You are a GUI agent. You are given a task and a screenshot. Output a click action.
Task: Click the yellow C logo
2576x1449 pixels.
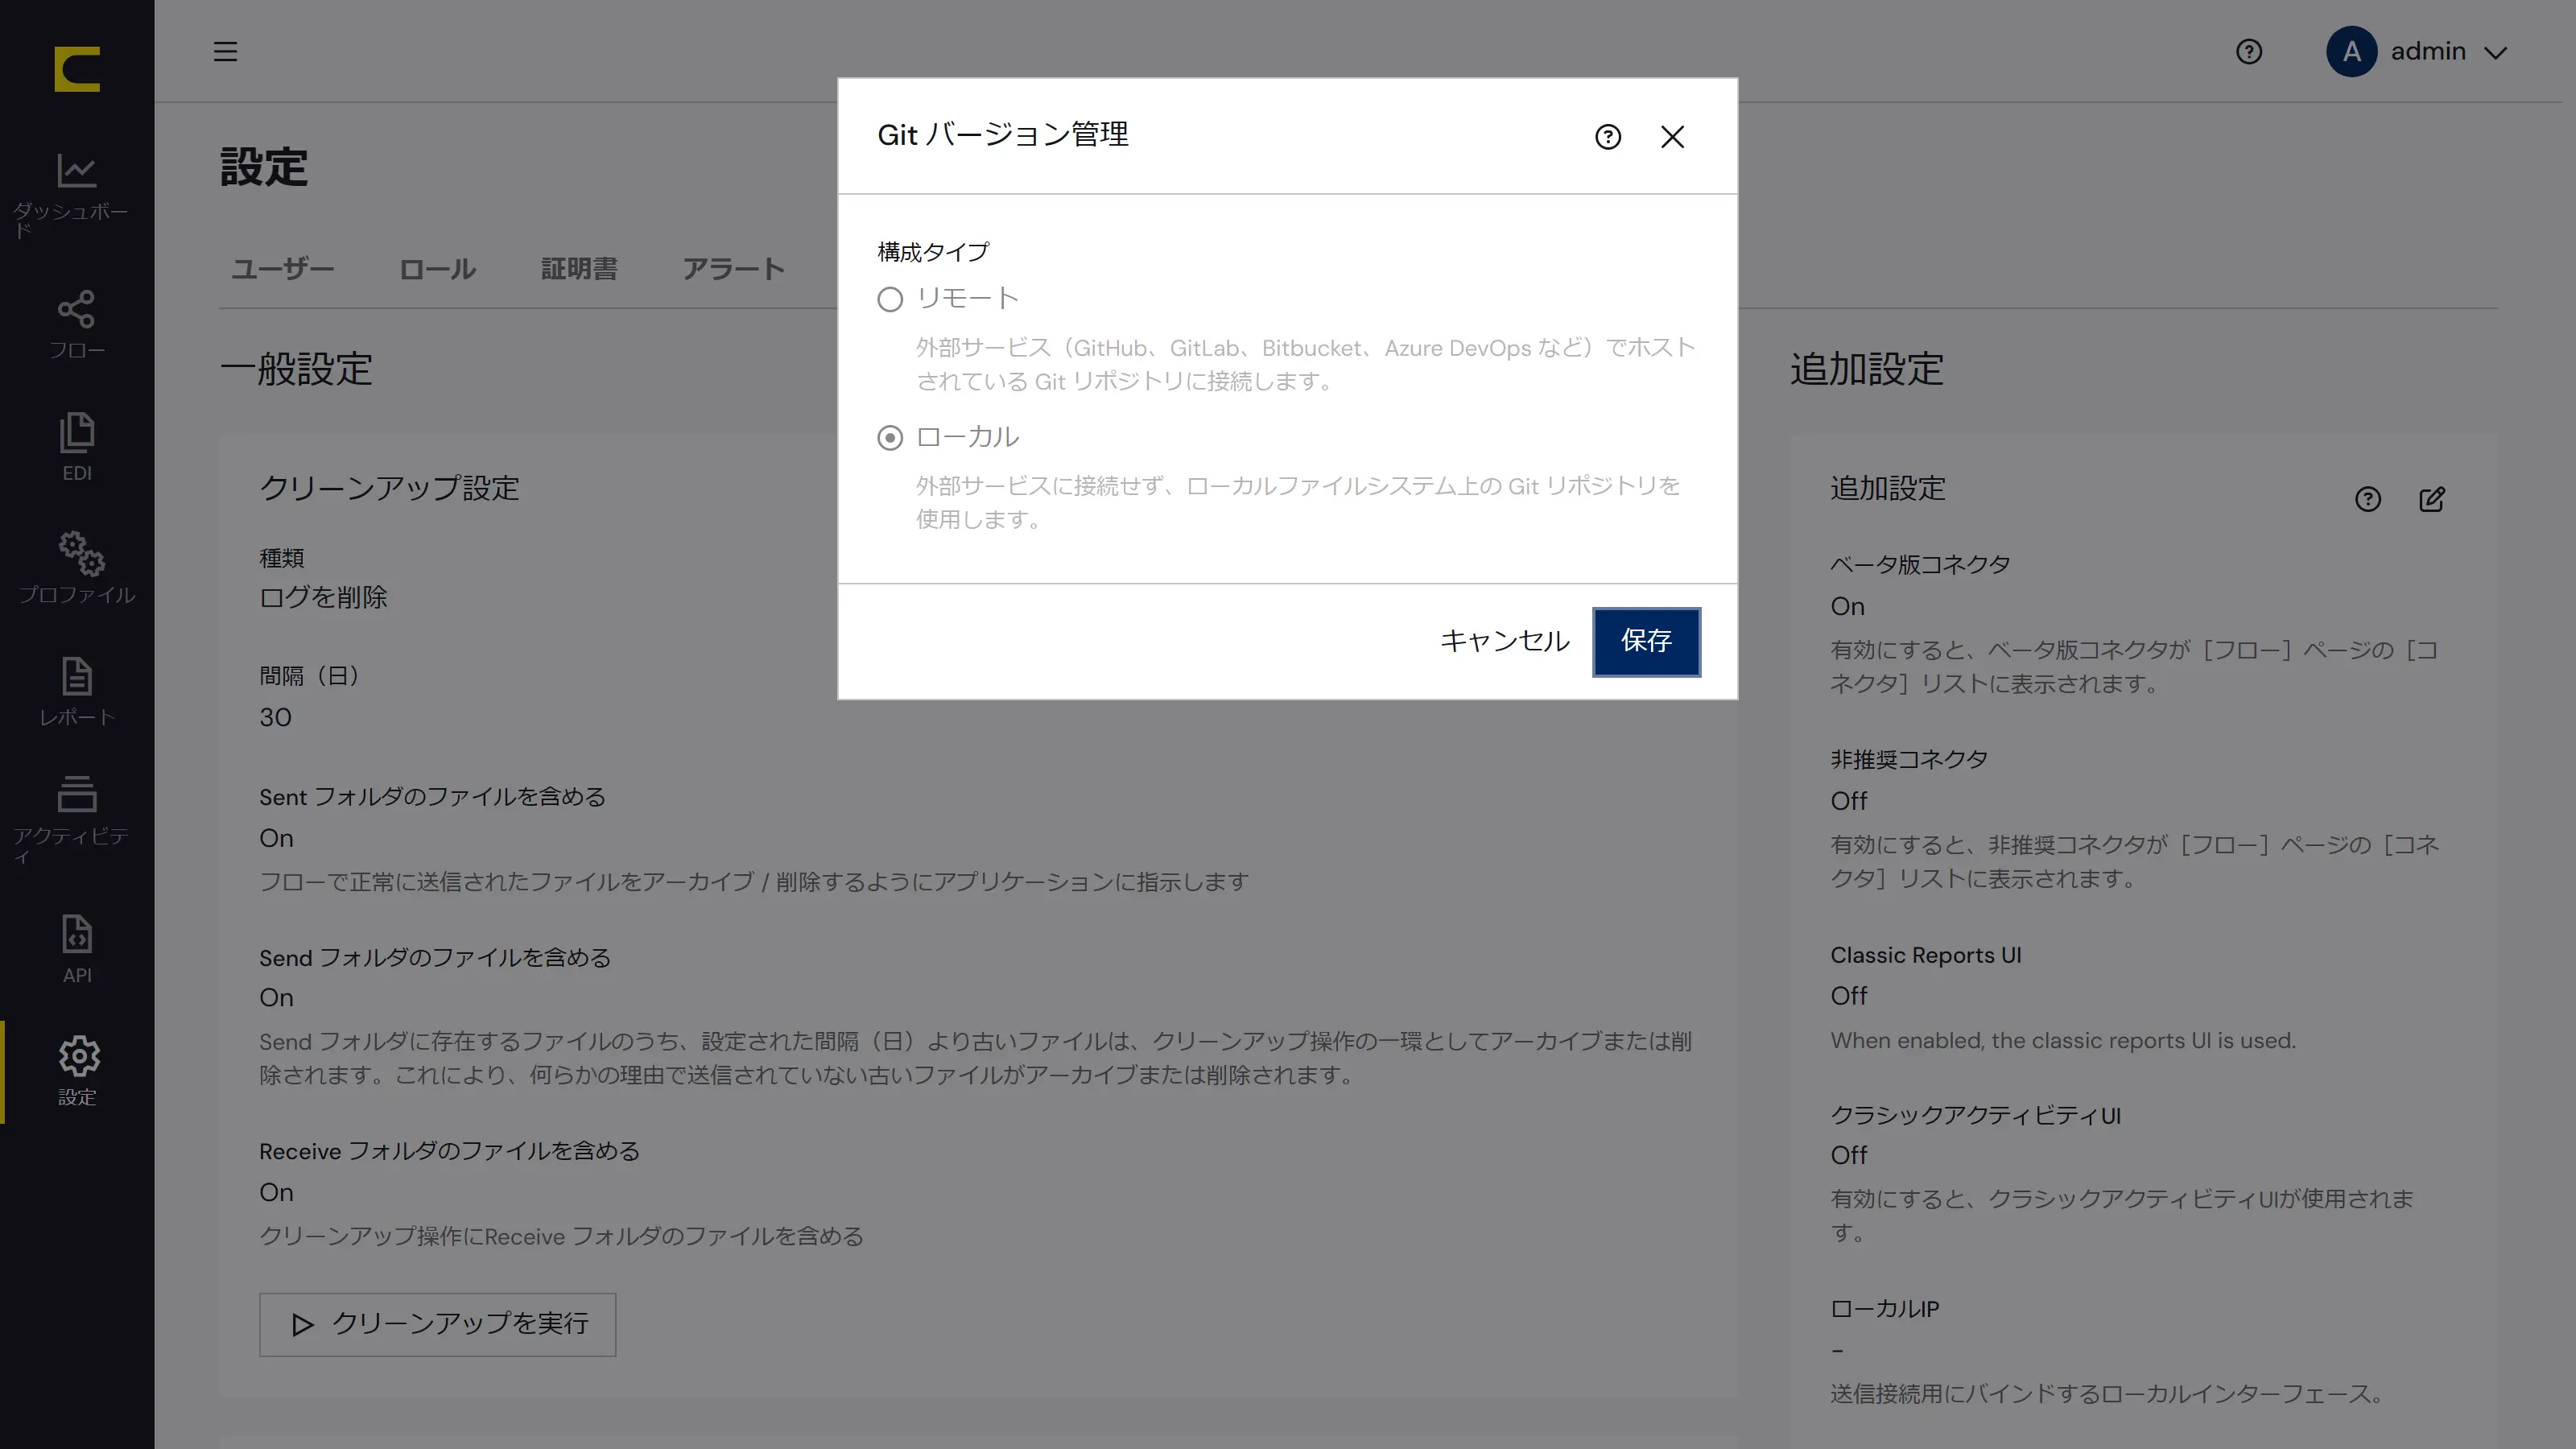[77, 69]
